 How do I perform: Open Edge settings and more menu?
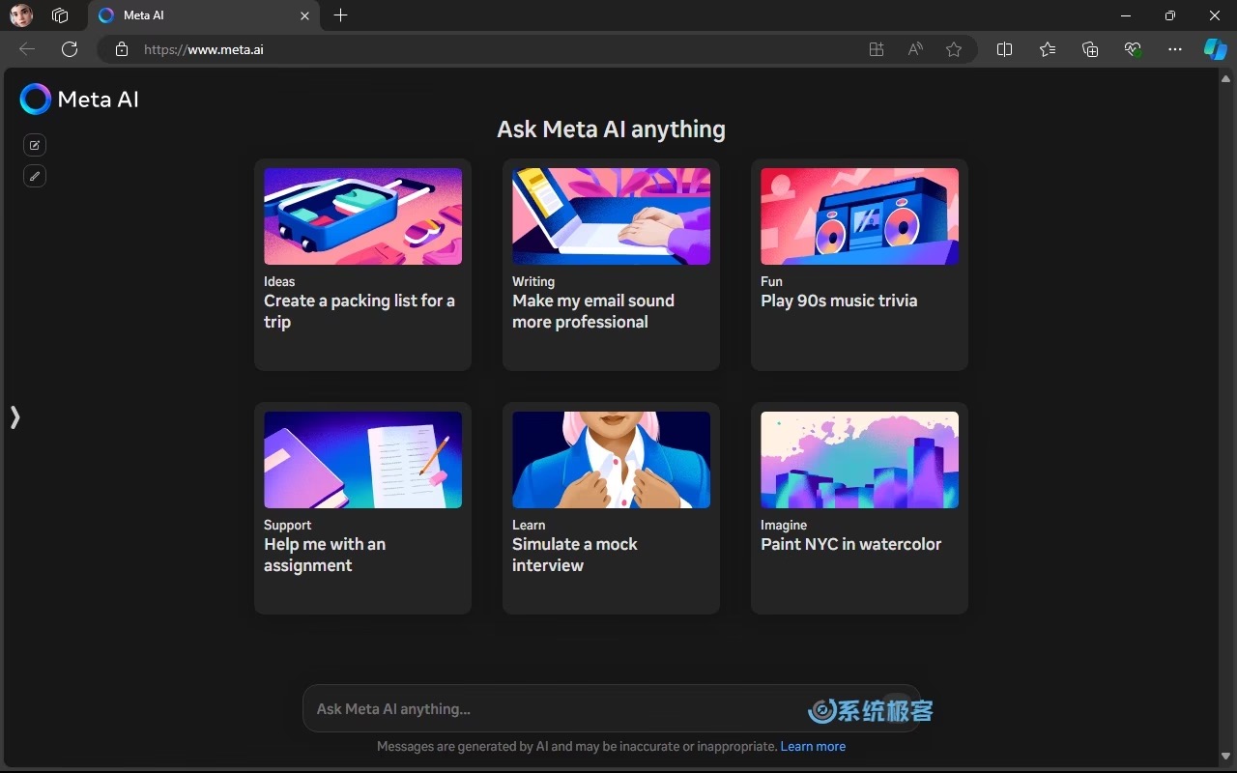[x=1175, y=49]
